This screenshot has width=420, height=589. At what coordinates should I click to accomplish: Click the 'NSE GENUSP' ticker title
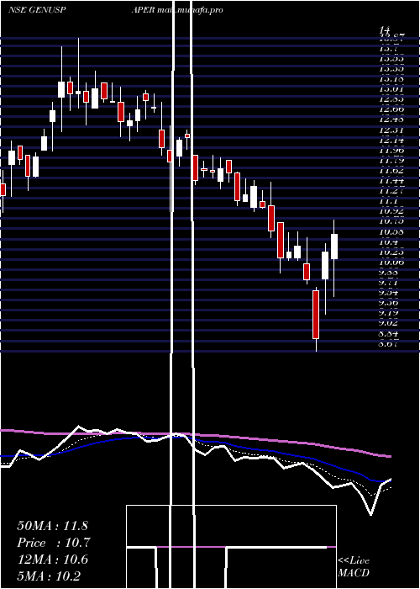point(38,10)
